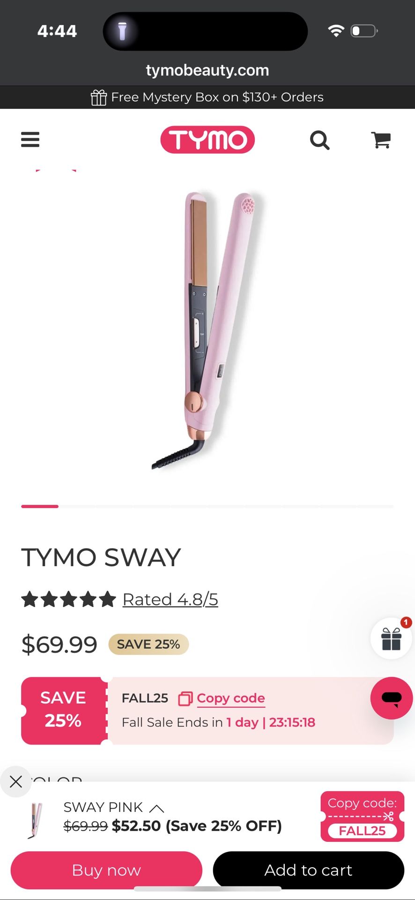Tap the Buy now button
Viewport: 415px width, 900px height.
[106, 870]
